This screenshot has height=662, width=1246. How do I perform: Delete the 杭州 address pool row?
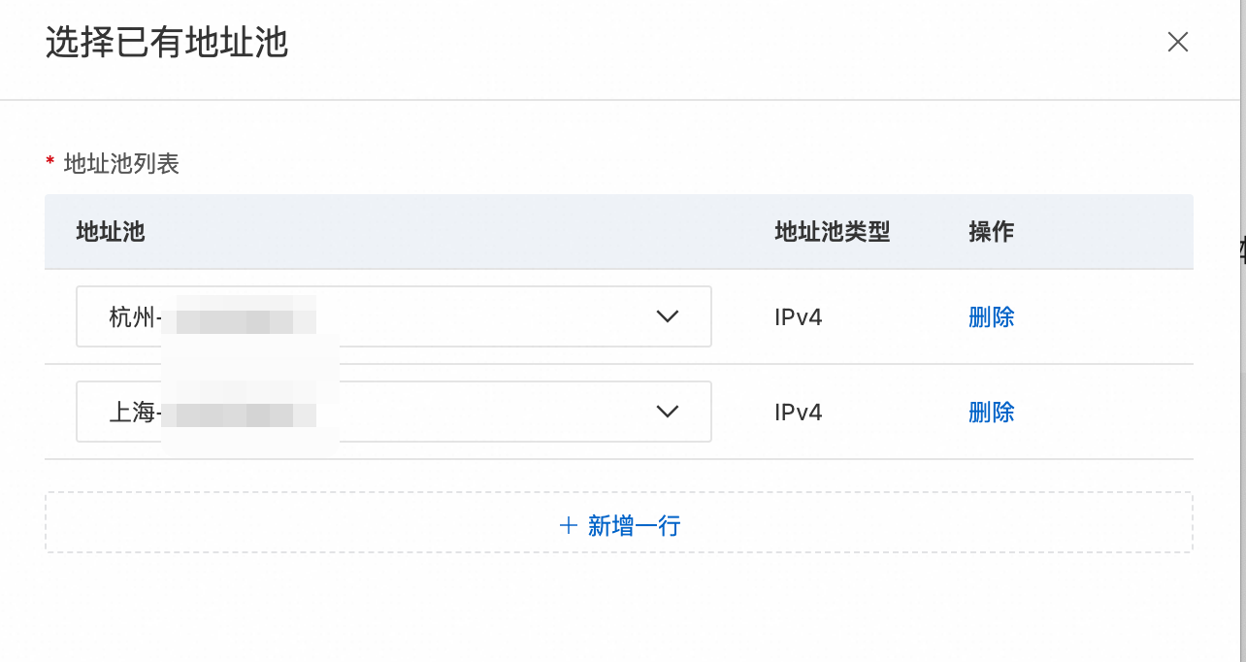(x=991, y=316)
